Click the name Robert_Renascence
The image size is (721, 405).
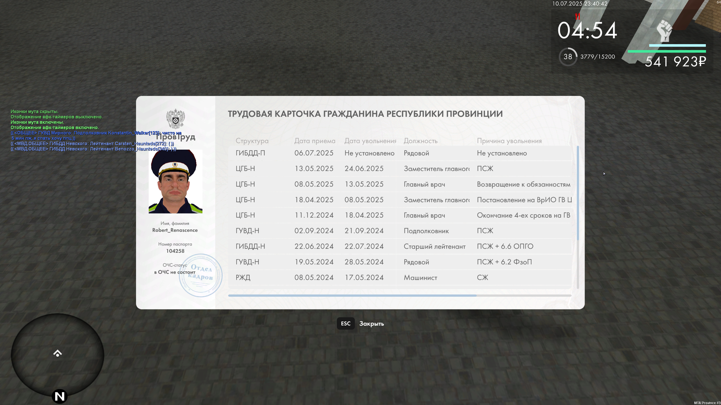point(175,230)
